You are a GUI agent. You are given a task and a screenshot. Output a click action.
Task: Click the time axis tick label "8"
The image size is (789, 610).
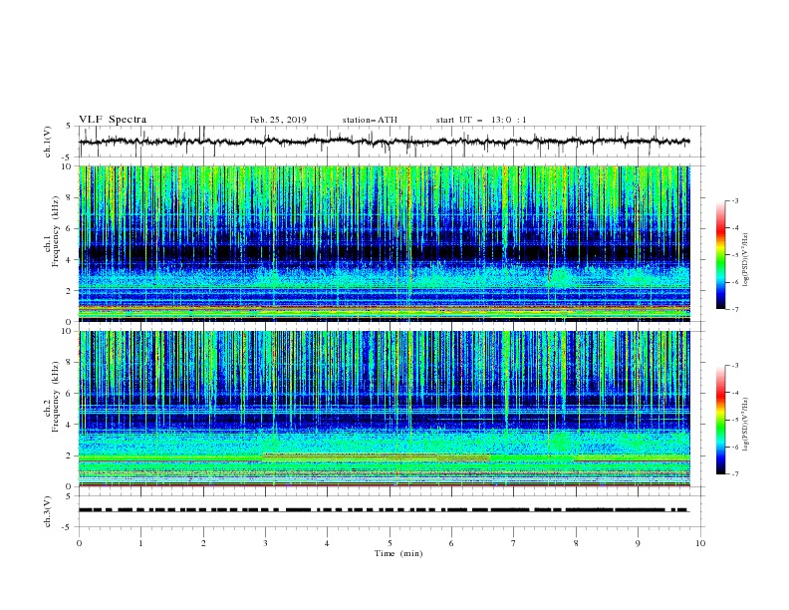[576, 543]
